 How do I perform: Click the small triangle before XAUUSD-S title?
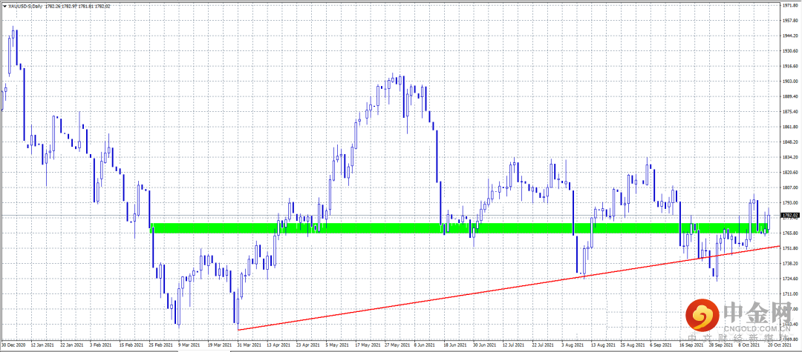pyautogui.click(x=4, y=5)
